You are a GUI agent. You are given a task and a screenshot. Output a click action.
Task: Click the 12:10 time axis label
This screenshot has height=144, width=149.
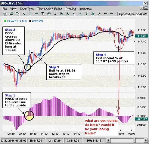click(55, 134)
